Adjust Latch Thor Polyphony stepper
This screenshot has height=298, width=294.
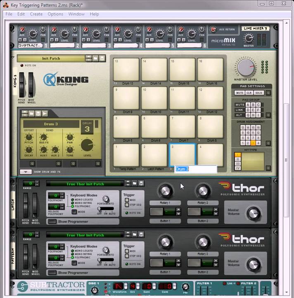click(x=62, y=195)
